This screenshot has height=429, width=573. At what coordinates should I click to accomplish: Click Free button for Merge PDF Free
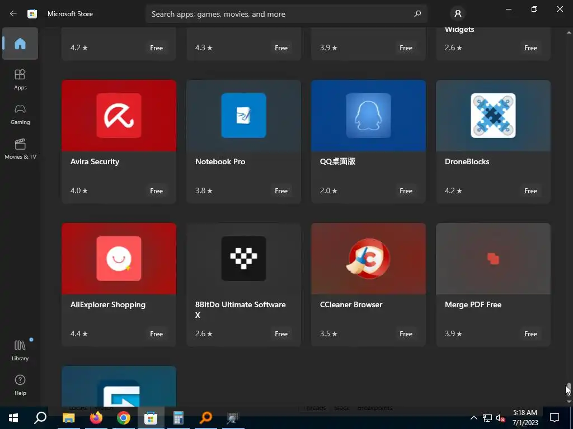(x=530, y=334)
